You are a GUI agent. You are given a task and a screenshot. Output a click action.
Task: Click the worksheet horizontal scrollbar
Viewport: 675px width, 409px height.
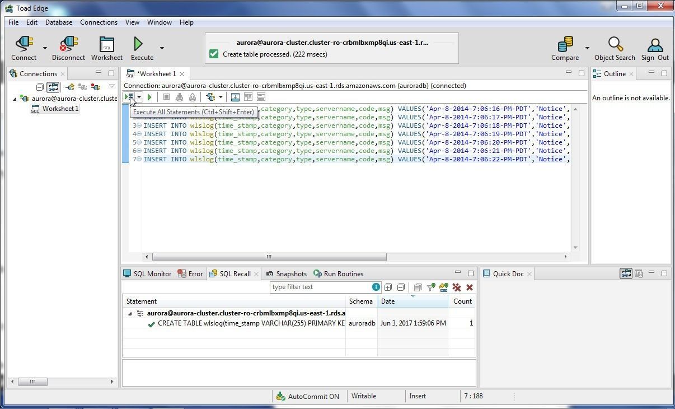pos(269,257)
